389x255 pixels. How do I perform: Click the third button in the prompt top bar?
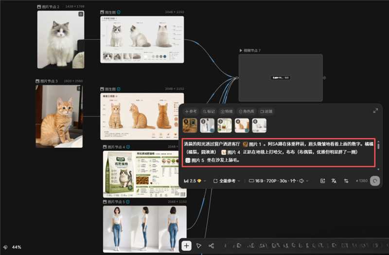227,111
